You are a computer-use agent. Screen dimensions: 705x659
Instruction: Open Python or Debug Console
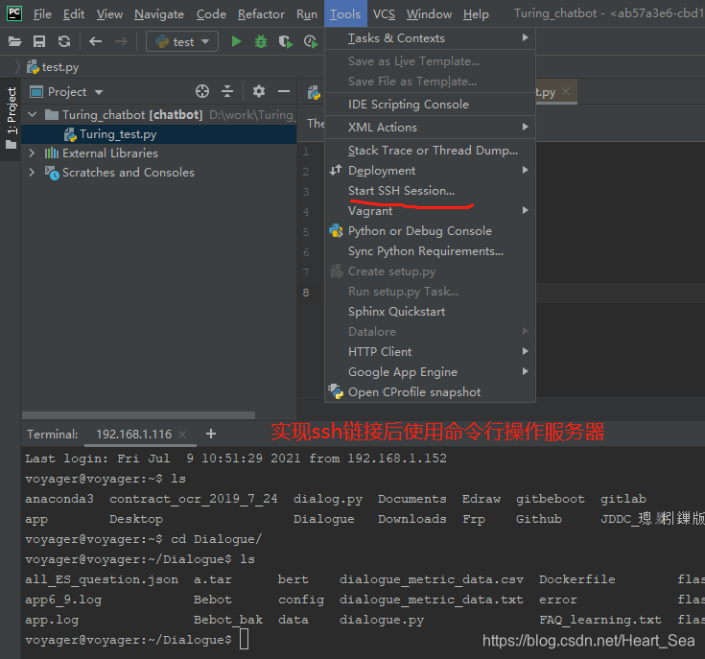431,231
